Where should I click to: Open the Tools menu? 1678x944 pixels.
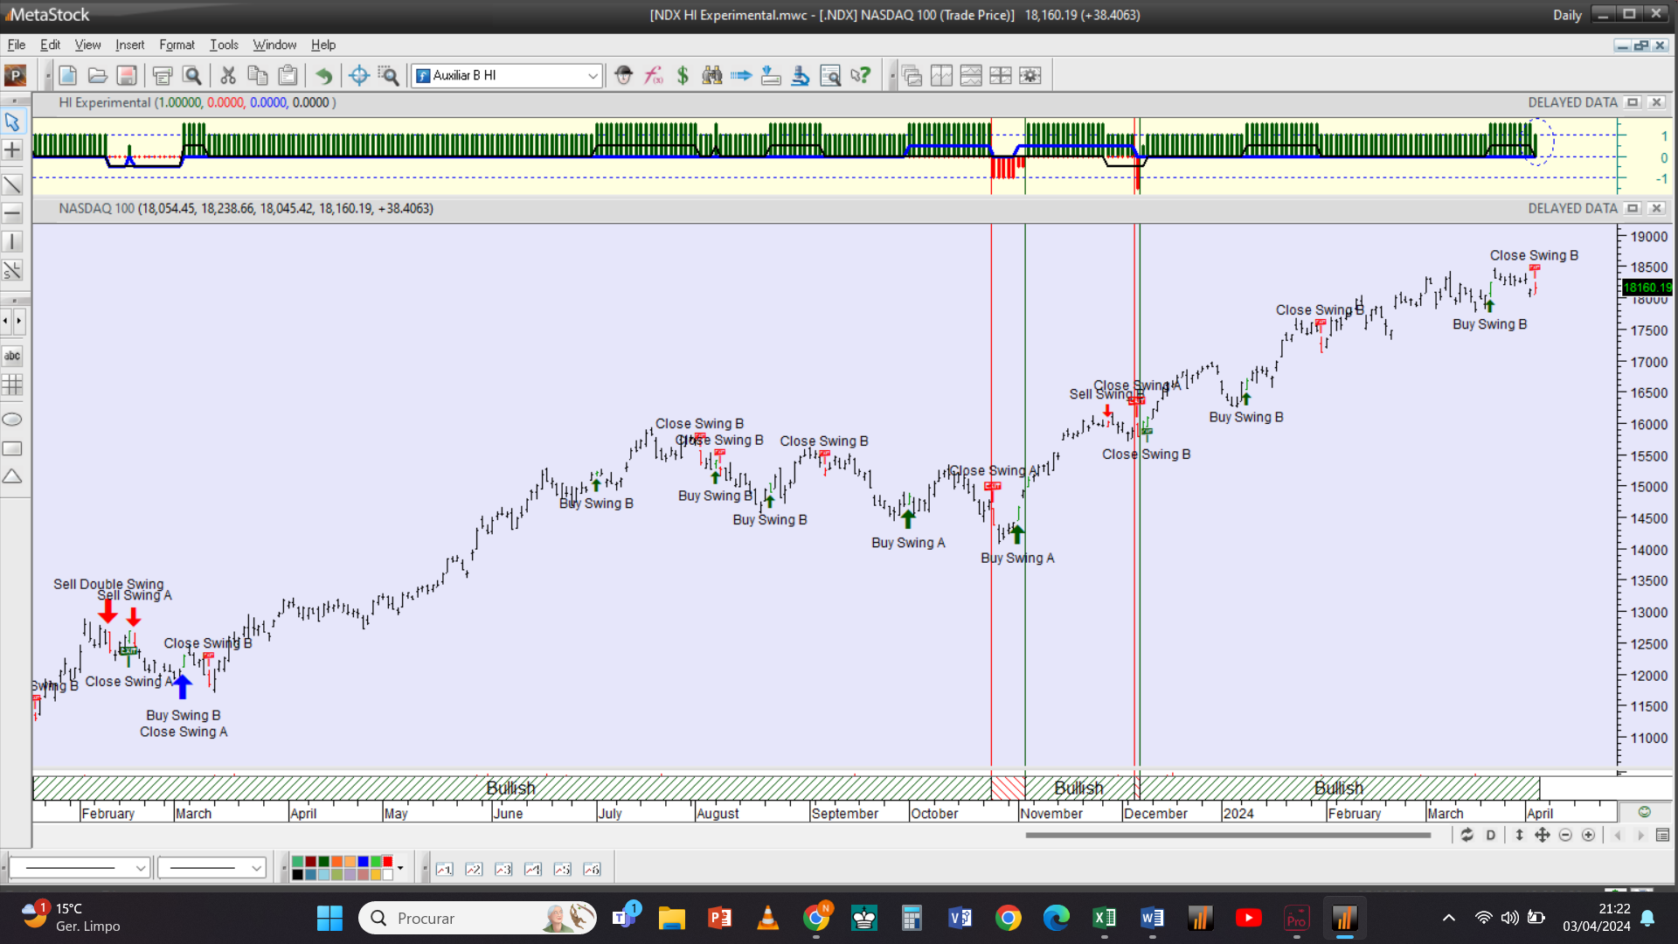click(224, 45)
